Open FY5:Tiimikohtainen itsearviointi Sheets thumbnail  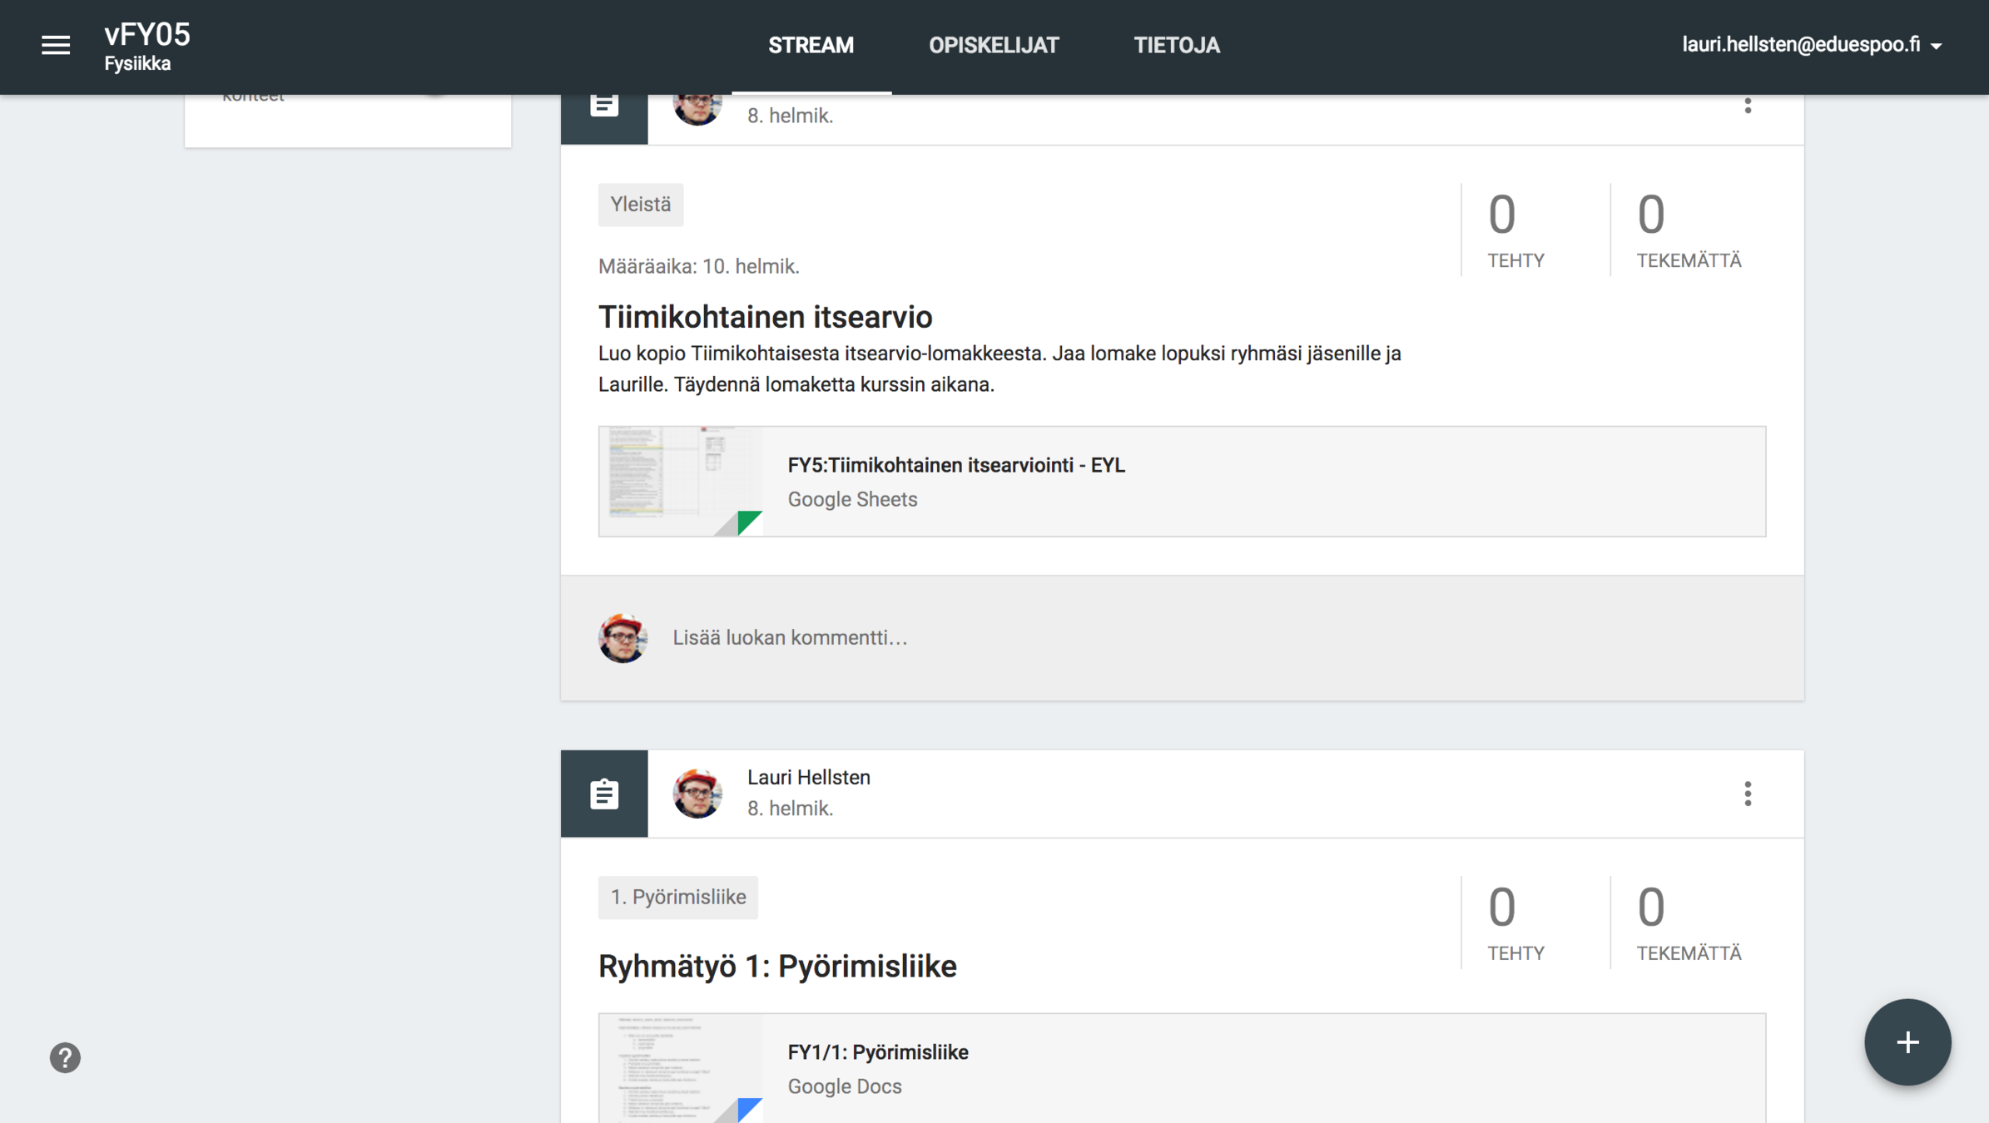click(681, 482)
